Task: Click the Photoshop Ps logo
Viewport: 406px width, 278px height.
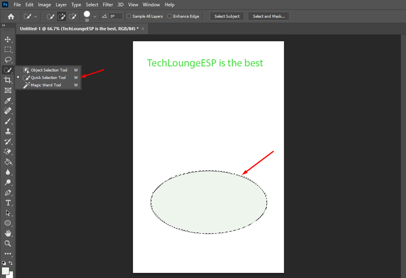Action: 5,4
